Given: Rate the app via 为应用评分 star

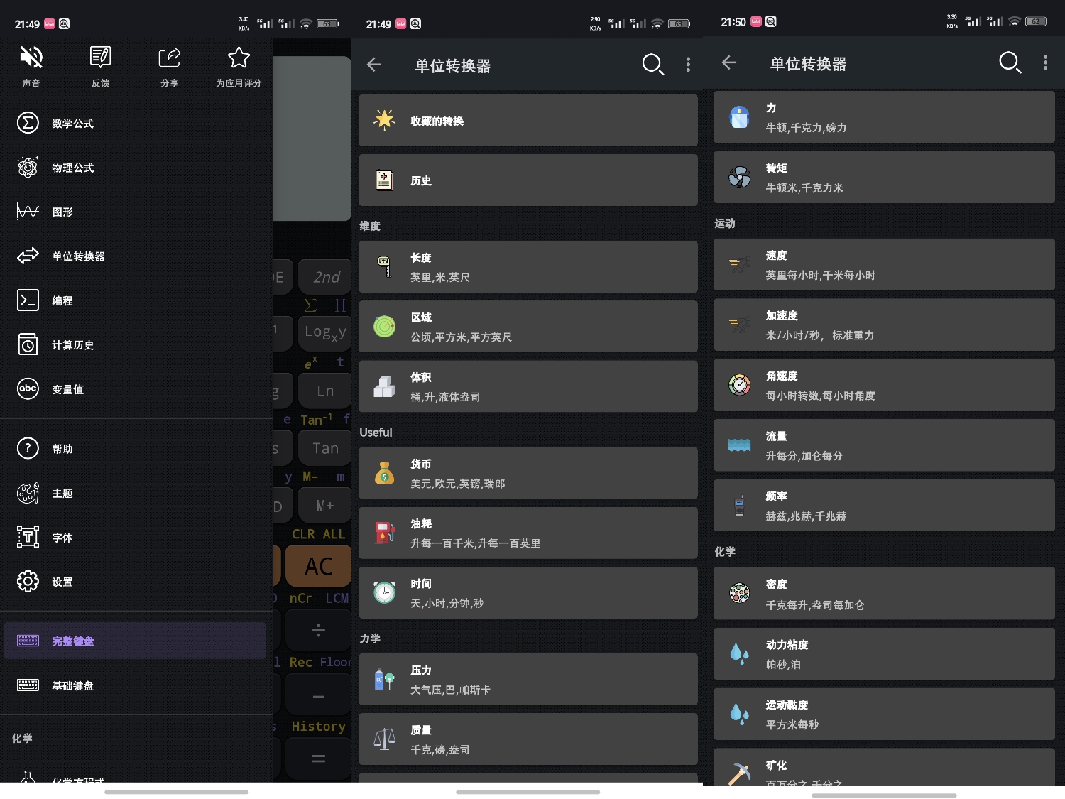Looking at the screenshot, I should pyautogui.click(x=239, y=57).
